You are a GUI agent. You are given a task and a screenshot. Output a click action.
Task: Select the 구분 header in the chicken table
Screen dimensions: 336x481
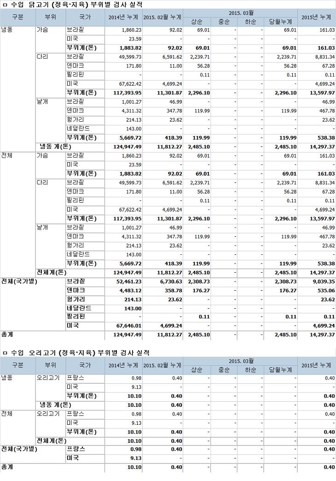(17, 17)
